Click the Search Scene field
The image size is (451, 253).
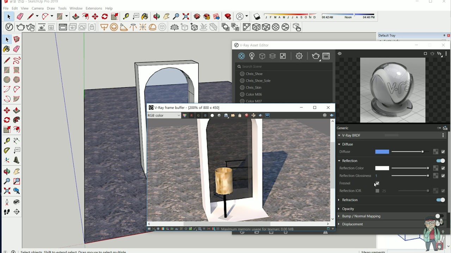(284, 66)
